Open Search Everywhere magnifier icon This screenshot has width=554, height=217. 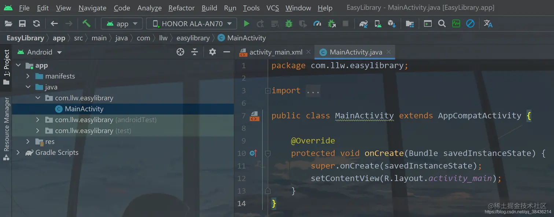pos(442,24)
